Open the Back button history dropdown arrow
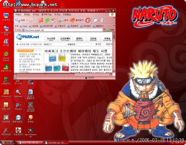 27,20
